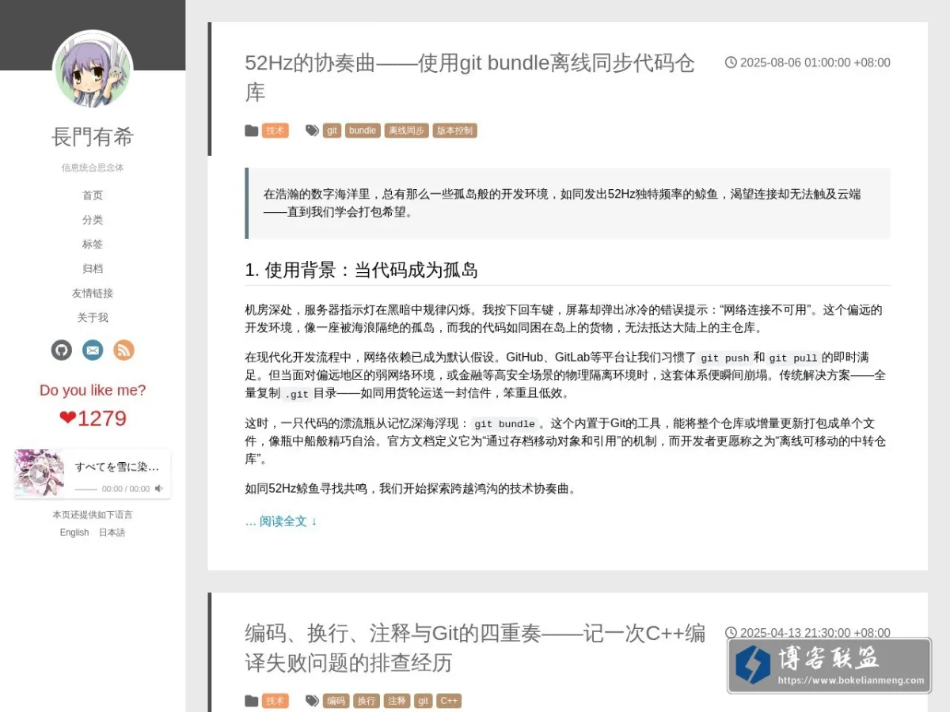
Task: Click the 离线同步 tag
Action: 406,131
